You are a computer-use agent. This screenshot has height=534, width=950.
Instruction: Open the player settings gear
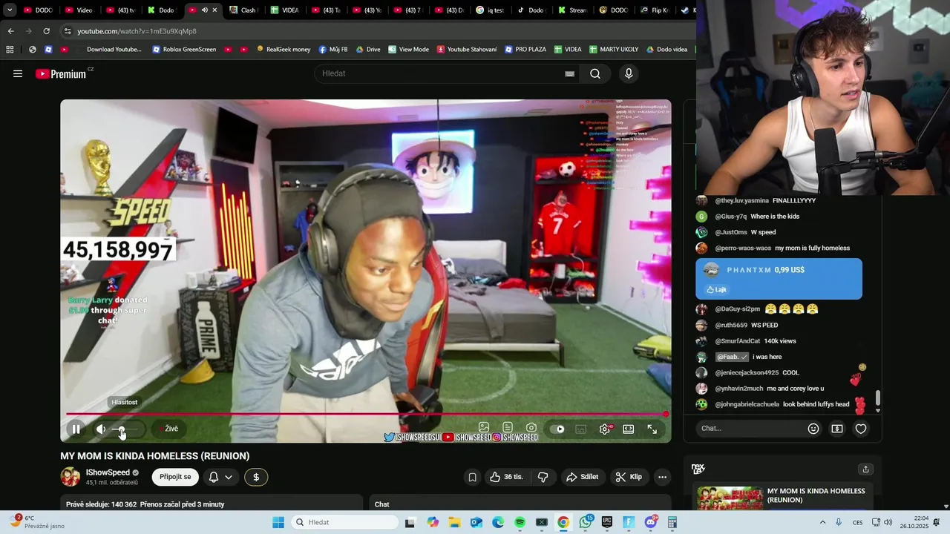click(x=606, y=429)
